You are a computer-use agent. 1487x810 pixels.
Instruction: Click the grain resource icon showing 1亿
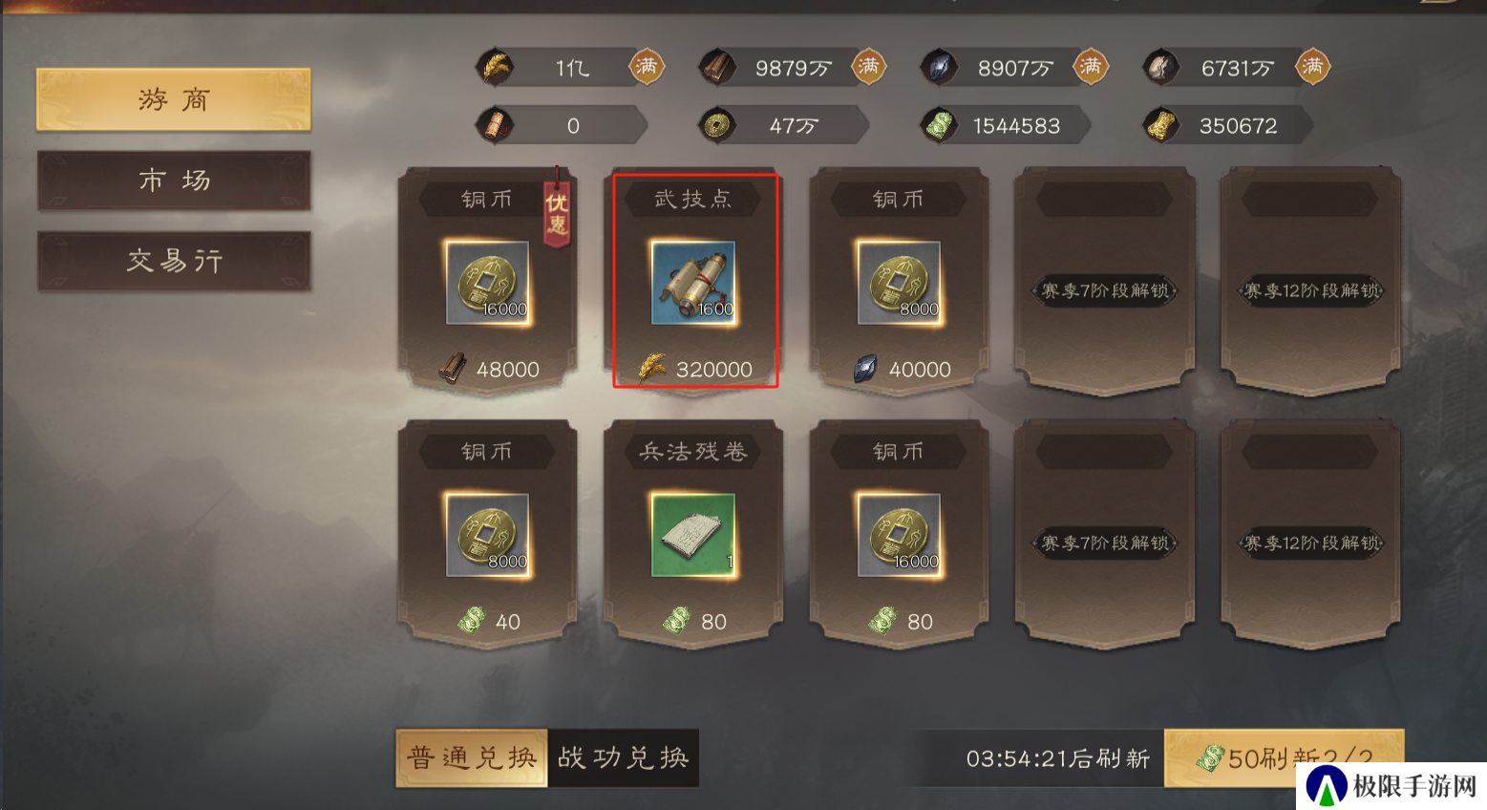[x=496, y=67]
